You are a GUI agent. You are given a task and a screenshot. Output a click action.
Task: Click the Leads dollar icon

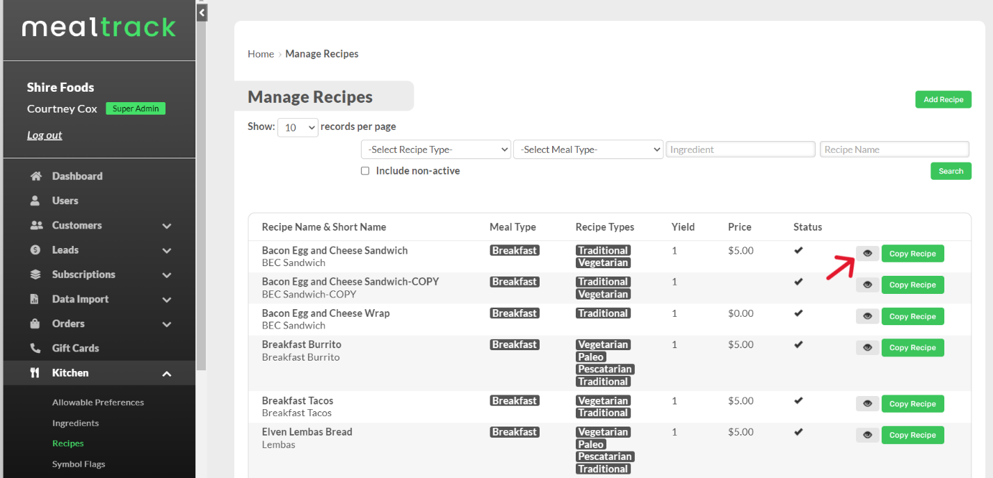tap(35, 250)
